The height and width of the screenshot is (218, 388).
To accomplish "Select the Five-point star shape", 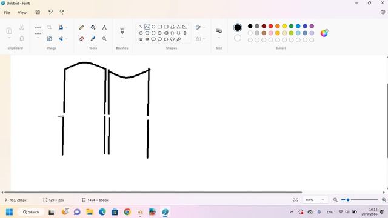I will tap(141, 39).
